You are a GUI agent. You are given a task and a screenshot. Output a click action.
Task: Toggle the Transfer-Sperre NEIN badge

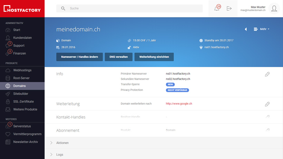[170, 84]
